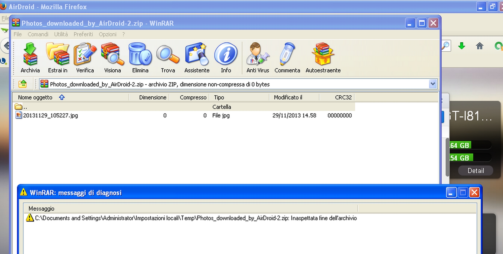This screenshot has width=503, height=254.
Task: Create an Autoestraente self-extracting archive
Action: click(x=323, y=58)
